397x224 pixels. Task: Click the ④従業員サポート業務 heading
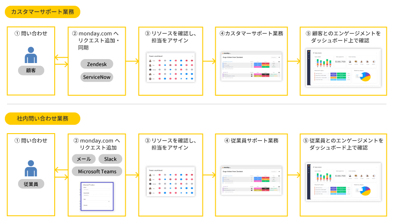(x=251, y=141)
